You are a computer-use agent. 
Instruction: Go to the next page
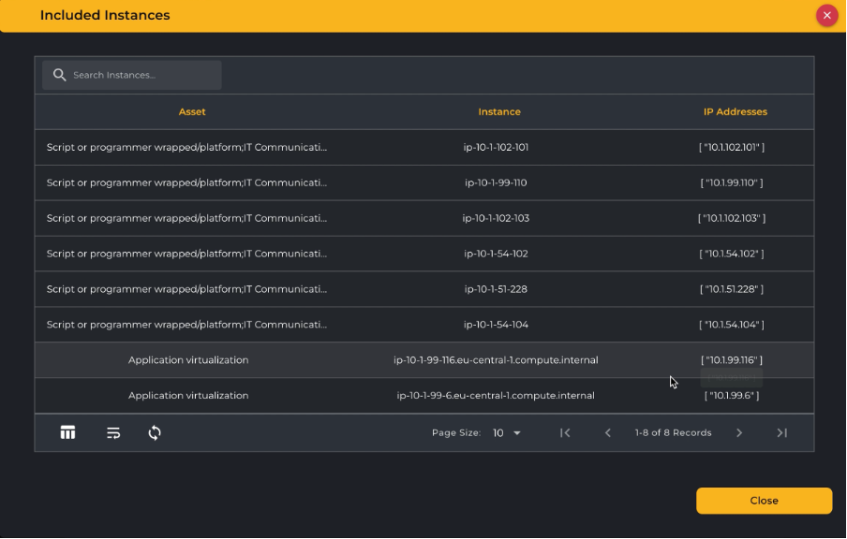tap(739, 432)
